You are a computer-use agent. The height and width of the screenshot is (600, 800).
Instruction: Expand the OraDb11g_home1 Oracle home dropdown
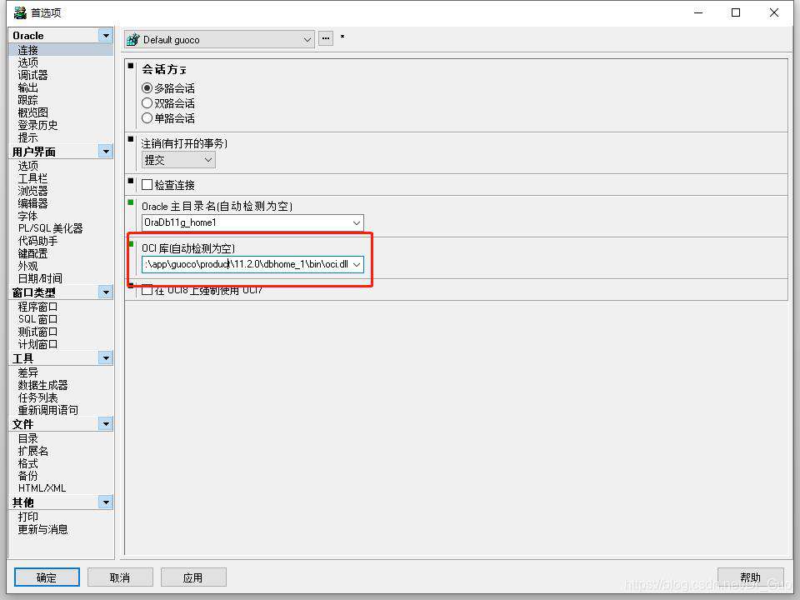point(357,222)
